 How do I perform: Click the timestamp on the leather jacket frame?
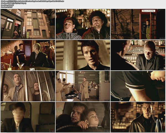(162, 131)
